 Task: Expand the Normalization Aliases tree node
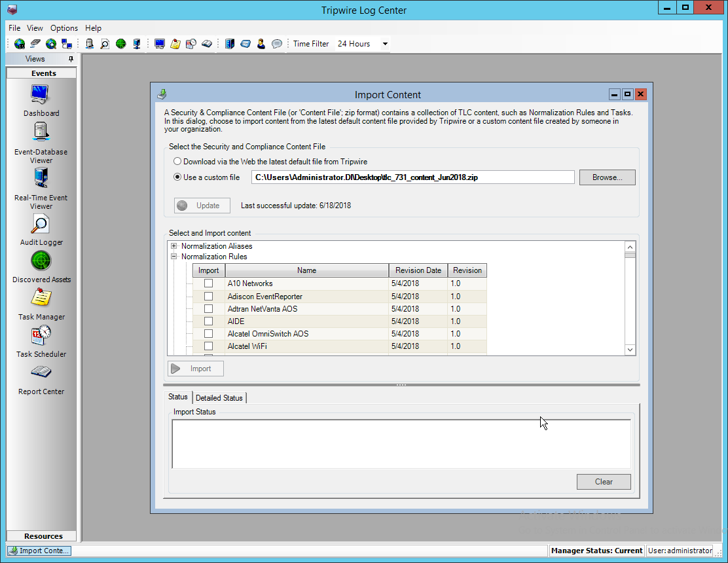click(173, 246)
